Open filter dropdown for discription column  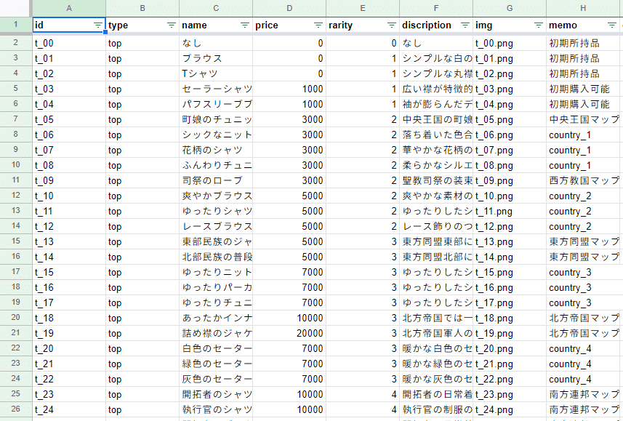coord(465,25)
